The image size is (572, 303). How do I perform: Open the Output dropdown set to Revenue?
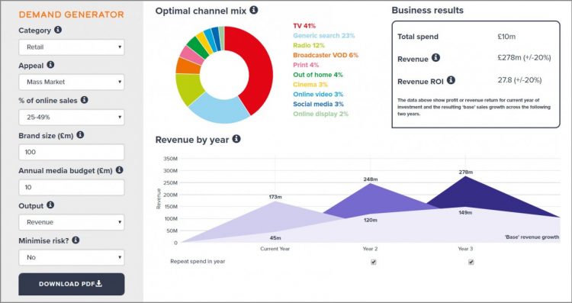click(72, 222)
